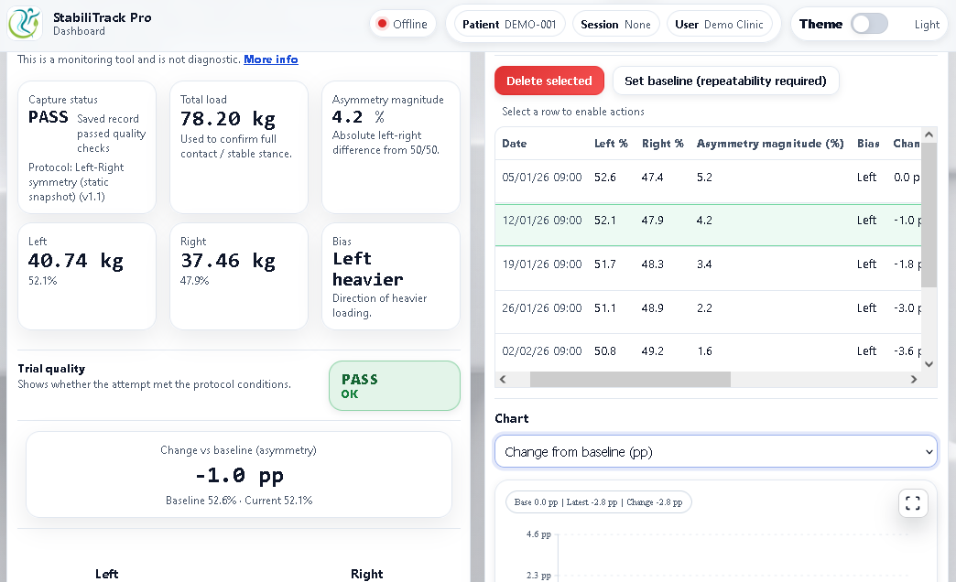Click the Right 37.46 kg card

tap(239, 276)
